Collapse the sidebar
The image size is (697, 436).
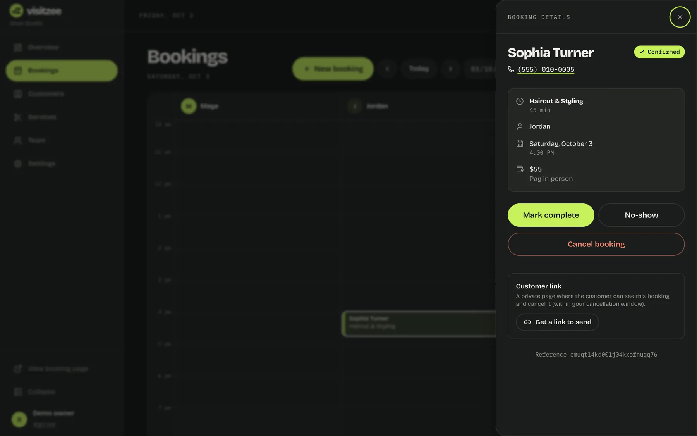(62, 392)
